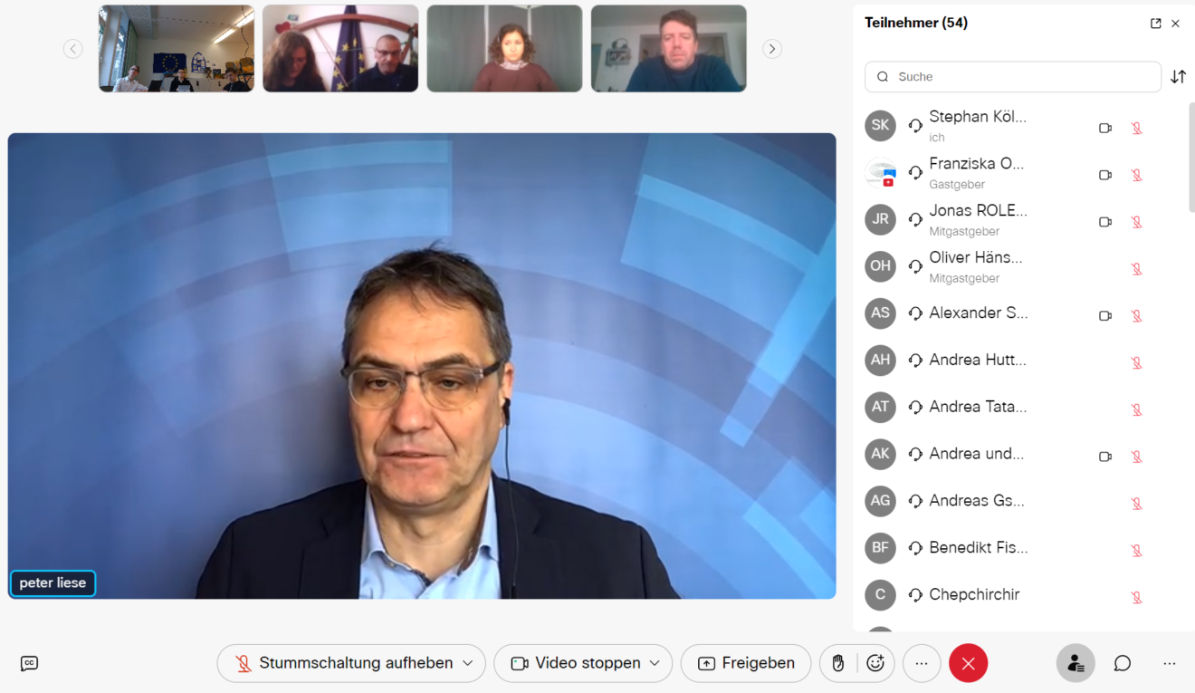This screenshot has height=693, width=1195.
Task: Click Franziska O... host avatar
Action: tap(880, 173)
